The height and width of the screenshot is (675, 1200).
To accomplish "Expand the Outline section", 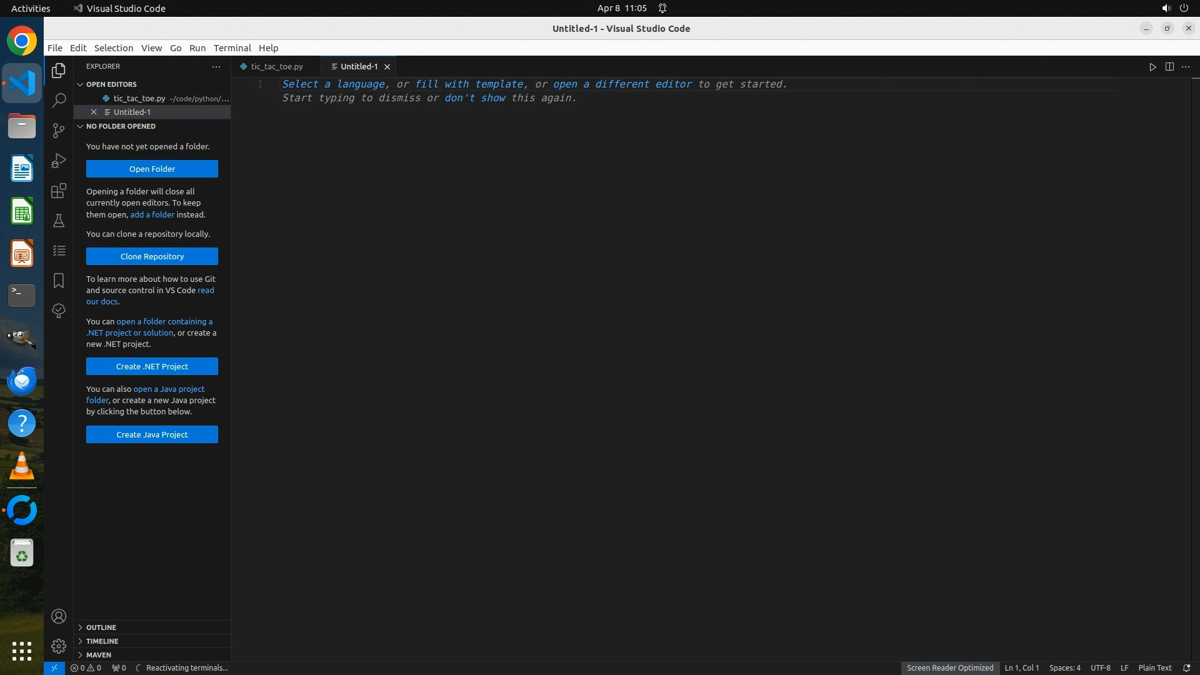I will (x=101, y=627).
